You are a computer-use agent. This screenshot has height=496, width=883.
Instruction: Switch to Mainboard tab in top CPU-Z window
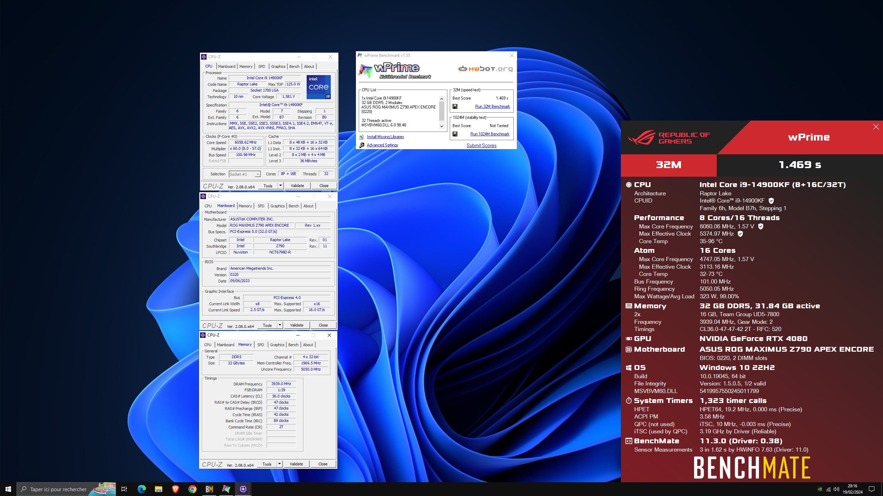(227, 66)
